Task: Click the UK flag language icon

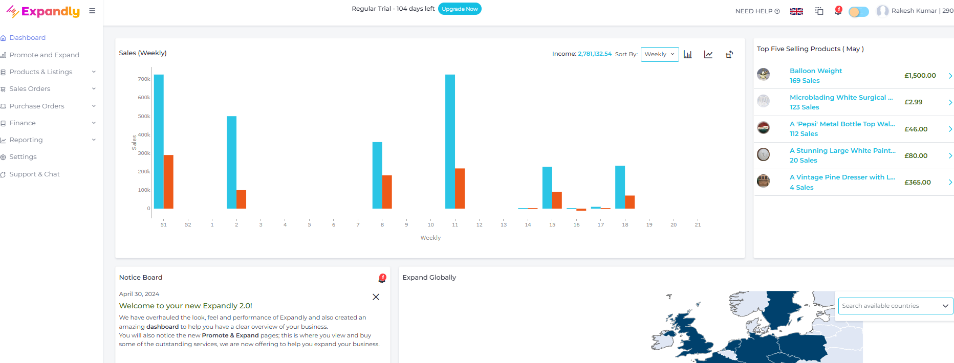Action: 796,11
